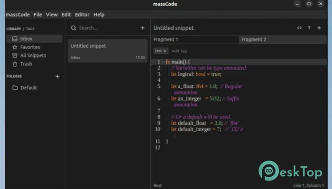Click the T description icon
The height and width of the screenshot is (189, 332).
(x=309, y=28)
